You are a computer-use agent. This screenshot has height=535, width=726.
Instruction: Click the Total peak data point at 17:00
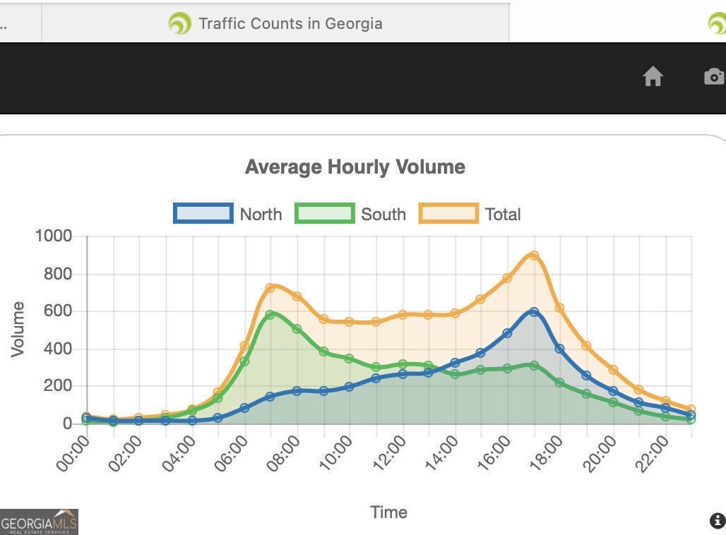(x=535, y=256)
